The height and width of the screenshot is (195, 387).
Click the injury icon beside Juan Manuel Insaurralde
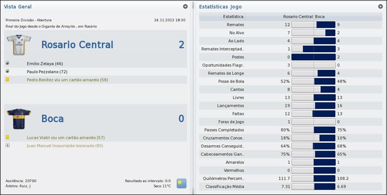tap(7, 146)
